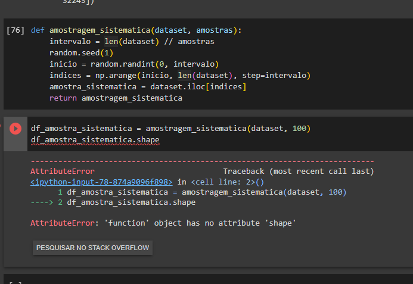
Task: Click the 'function' object has no attribute message
Action: tap(197, 223)
